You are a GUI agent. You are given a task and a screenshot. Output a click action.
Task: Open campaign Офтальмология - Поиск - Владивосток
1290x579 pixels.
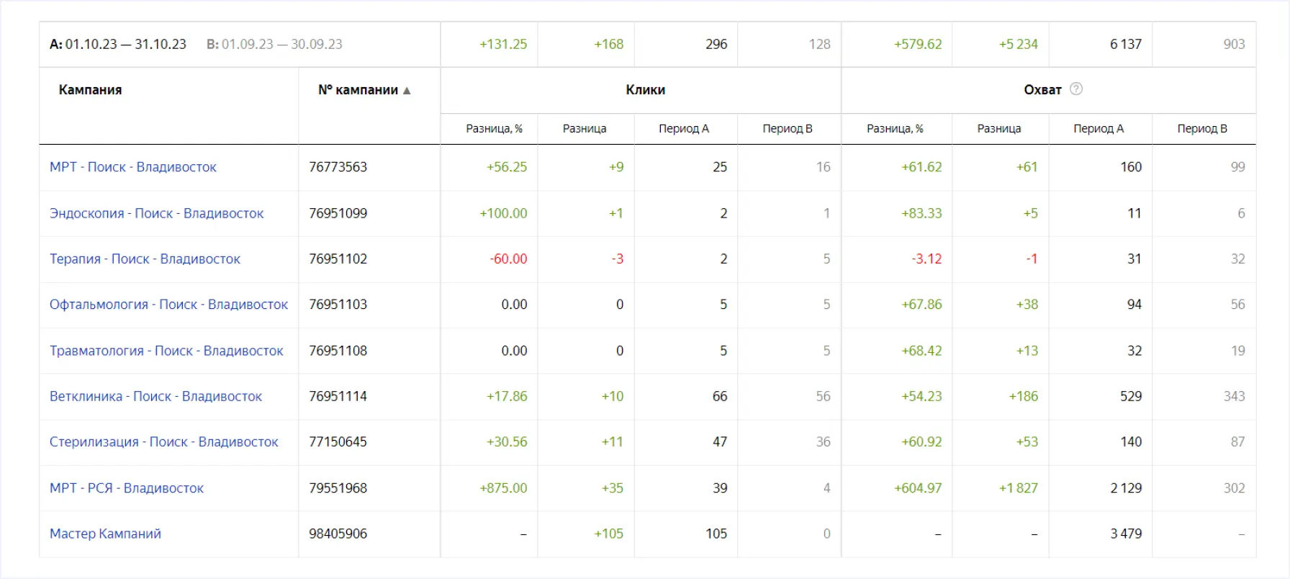coord(168,305)
